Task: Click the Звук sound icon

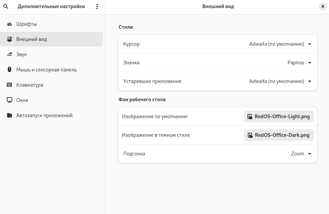Action: tap(10, 55)
